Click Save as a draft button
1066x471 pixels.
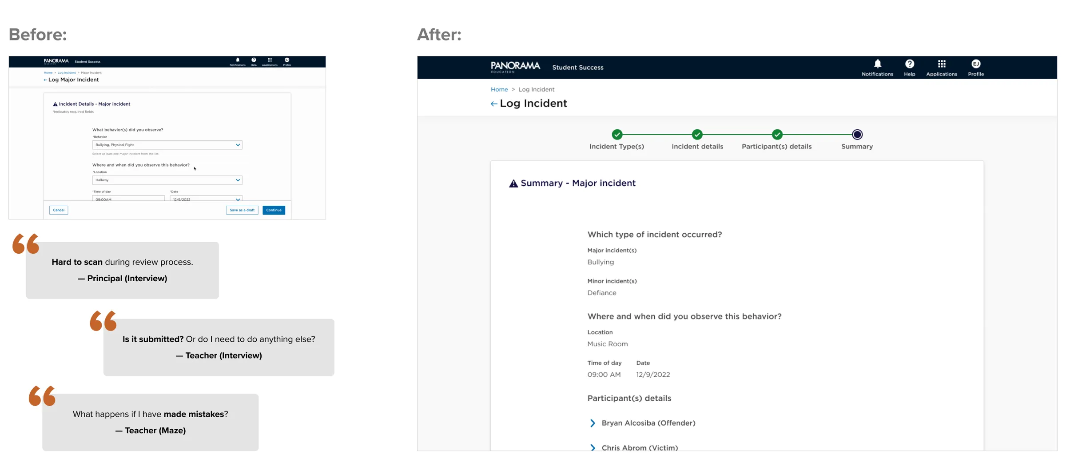tap(242, 210)
